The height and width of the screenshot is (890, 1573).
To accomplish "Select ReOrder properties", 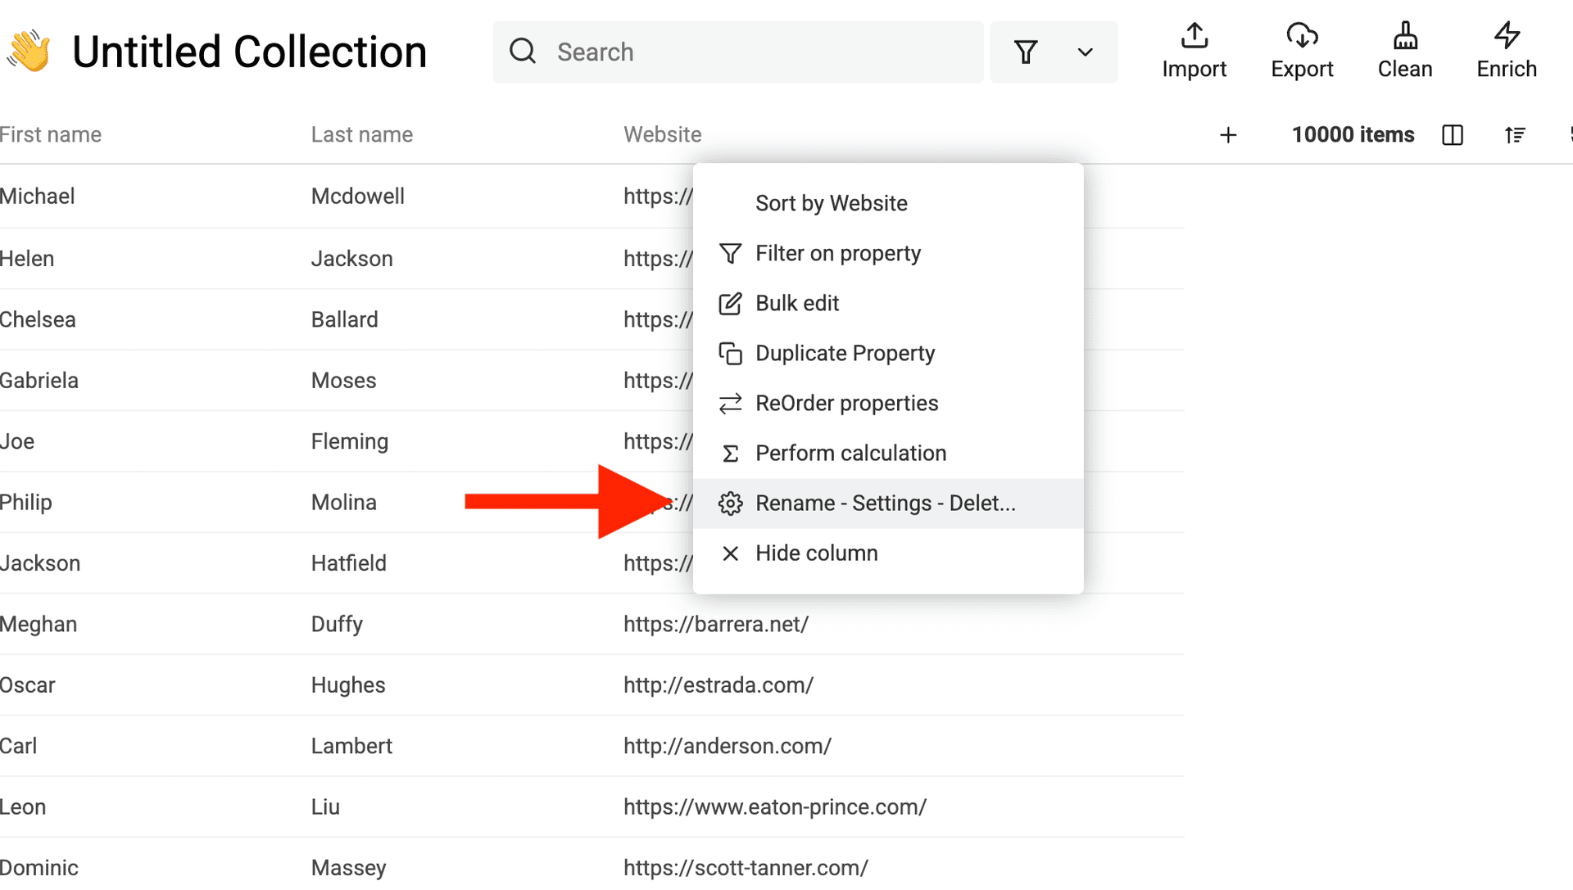I will [x=846, y=403].
